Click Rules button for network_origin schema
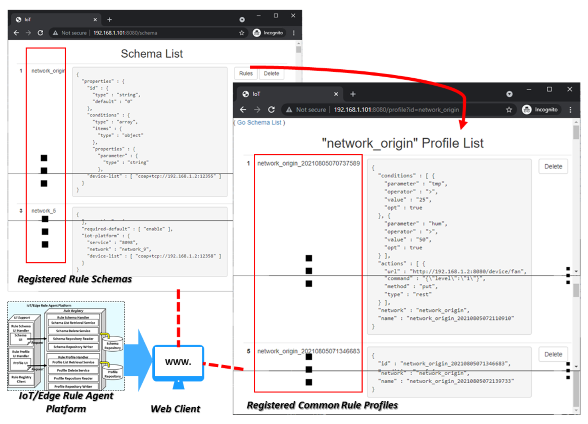The image size is (588, 424). (x=246, y=74)
